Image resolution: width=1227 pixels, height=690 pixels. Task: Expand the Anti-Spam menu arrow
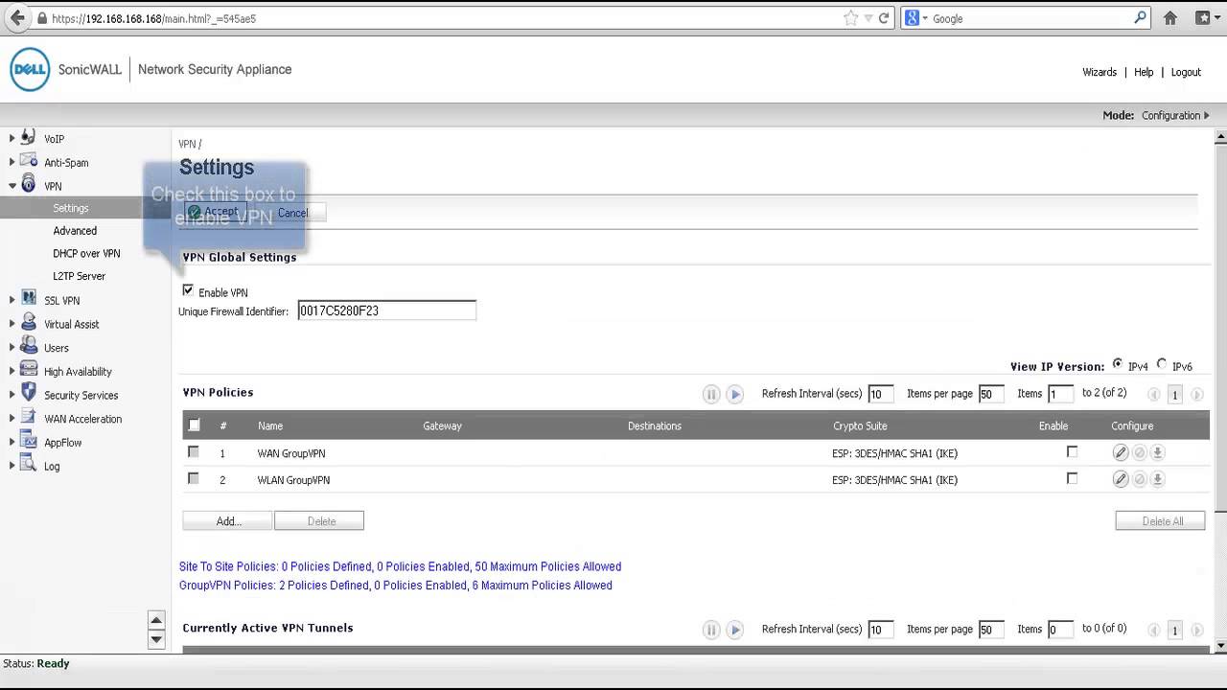coord(12,163)
